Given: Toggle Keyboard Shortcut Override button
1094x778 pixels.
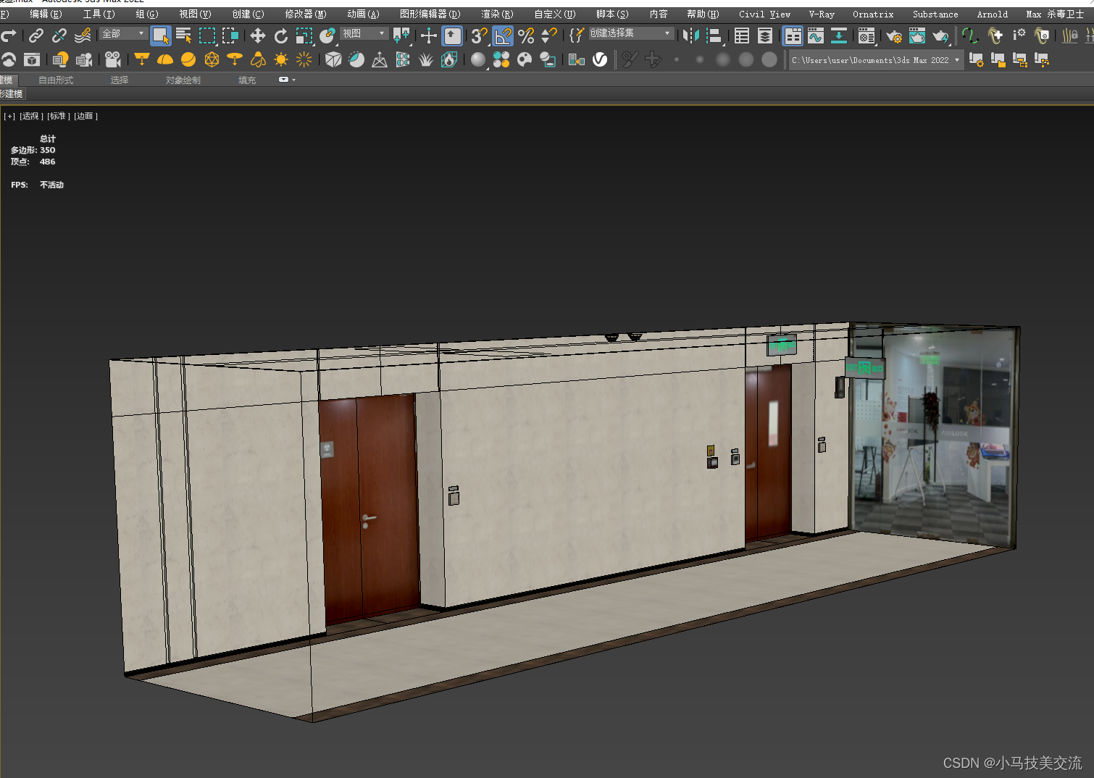Looking at the screenshot, I should point(452,35).
